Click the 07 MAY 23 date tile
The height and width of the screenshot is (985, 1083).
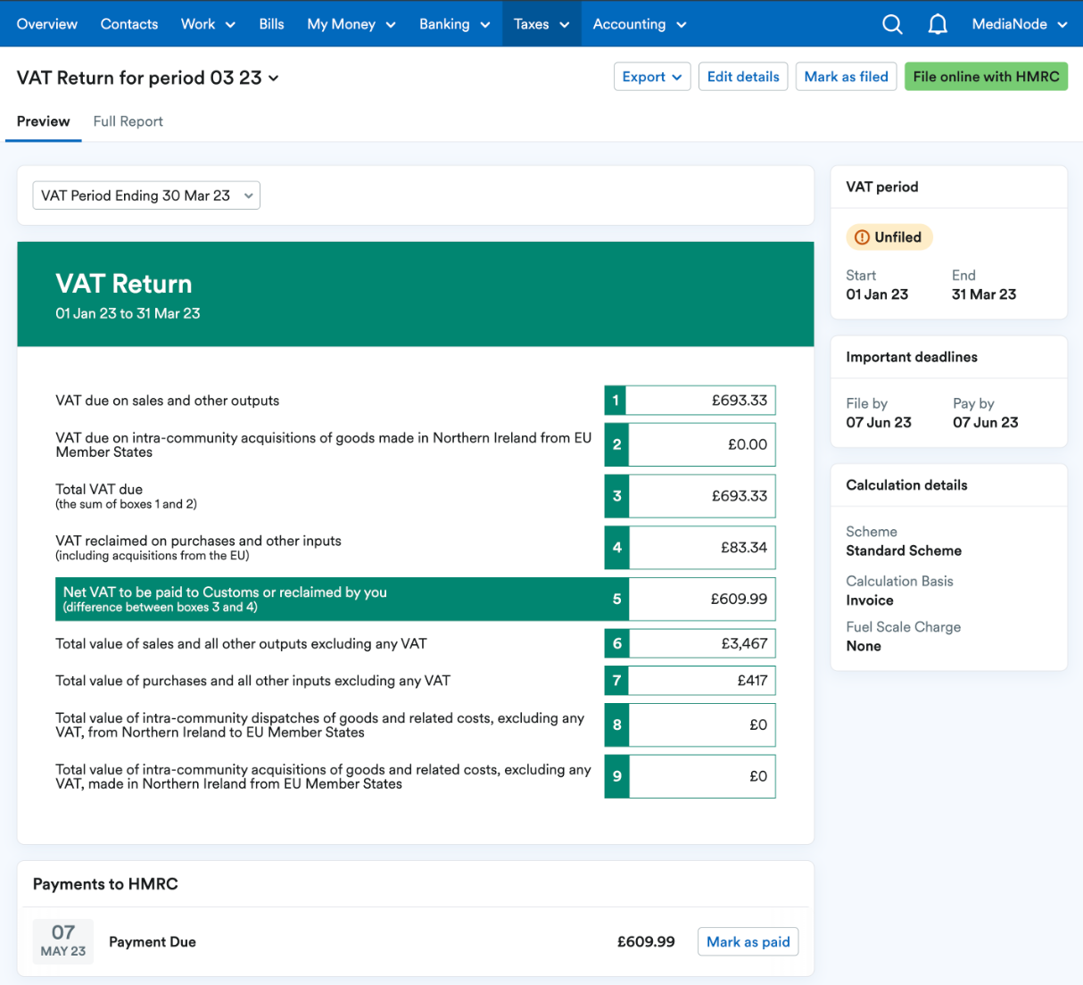point(63,941)
